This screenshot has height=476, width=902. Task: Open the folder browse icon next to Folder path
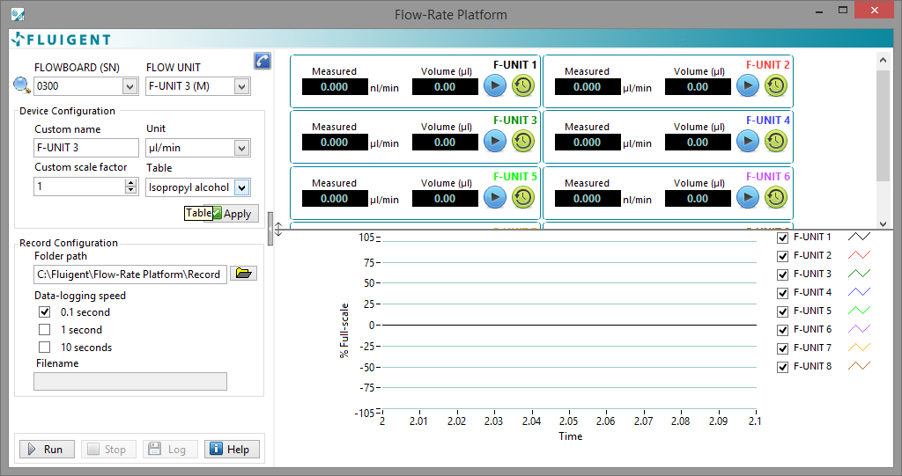243,273
